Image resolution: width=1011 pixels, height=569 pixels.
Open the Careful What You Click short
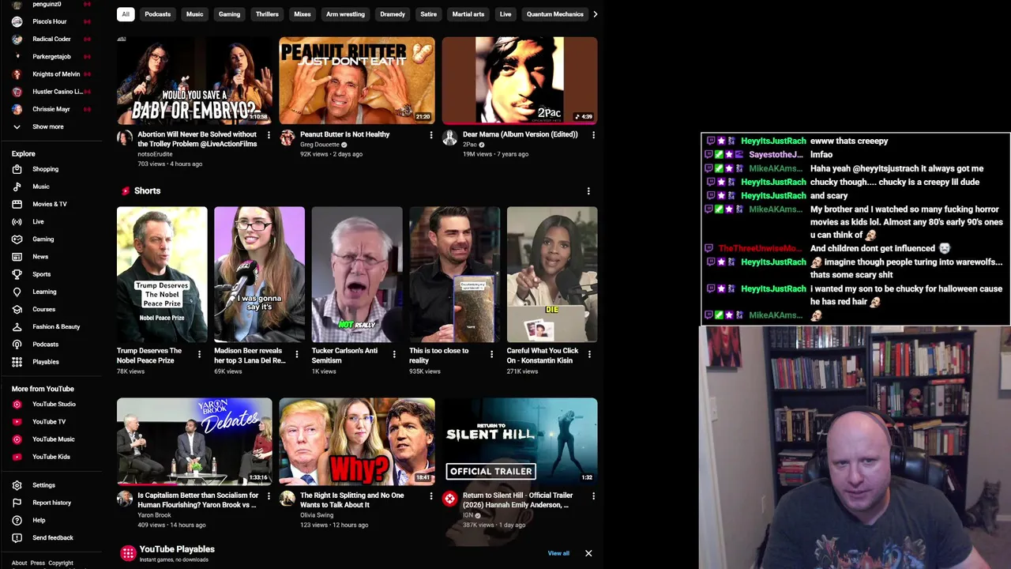pyautogui.click(x=552, y=274)
